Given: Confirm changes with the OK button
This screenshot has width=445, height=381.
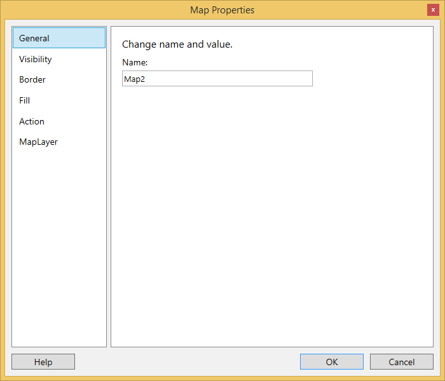Looking at the screenshot, I should coord(331,362).
